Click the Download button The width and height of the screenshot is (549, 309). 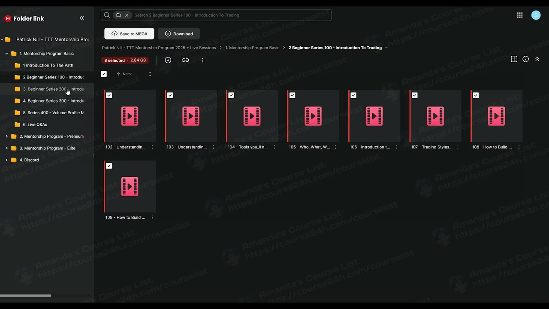179,33
